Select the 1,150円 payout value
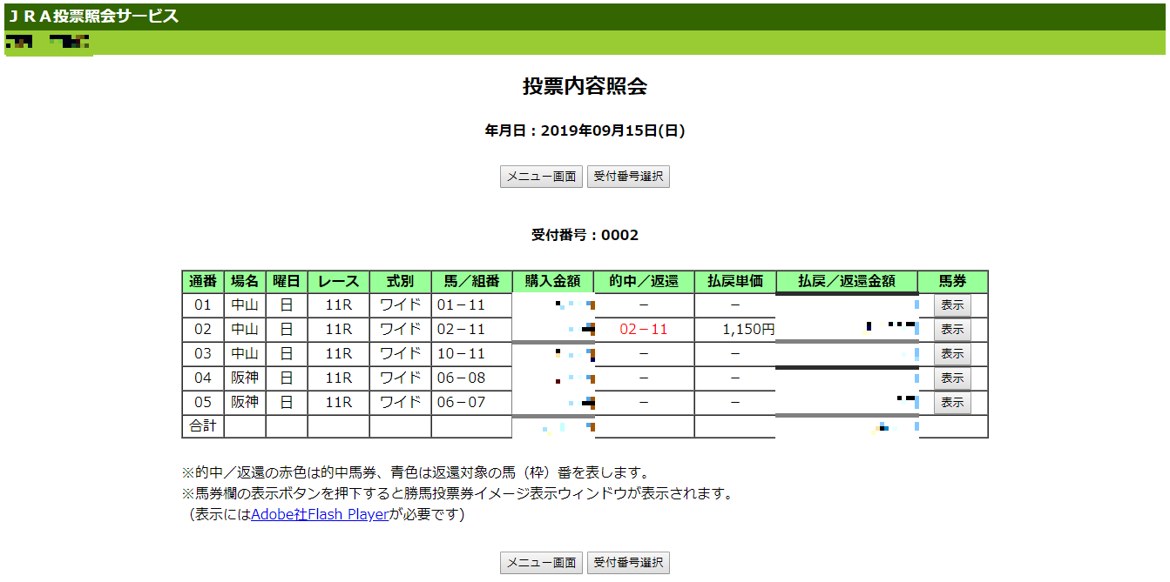The width and height of the screenshot is (1170, 582). click(747, 330)
